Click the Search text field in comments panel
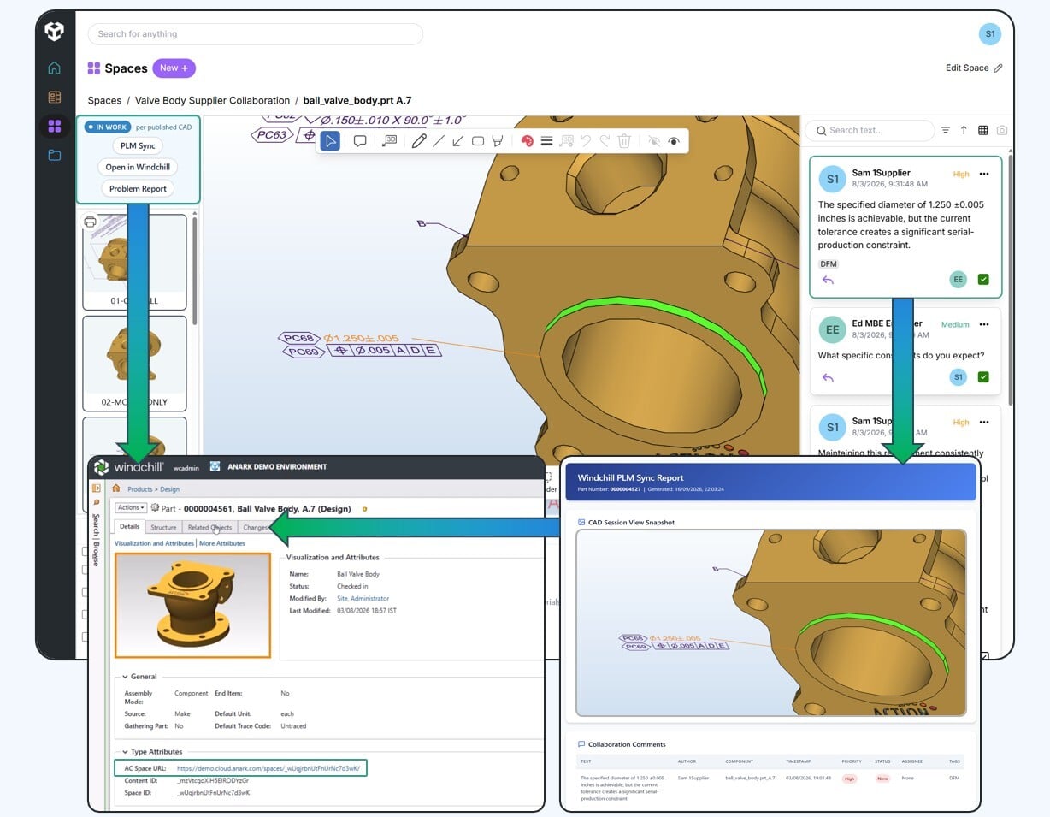This screenshot has height=817, width=1050. [871, 130]
